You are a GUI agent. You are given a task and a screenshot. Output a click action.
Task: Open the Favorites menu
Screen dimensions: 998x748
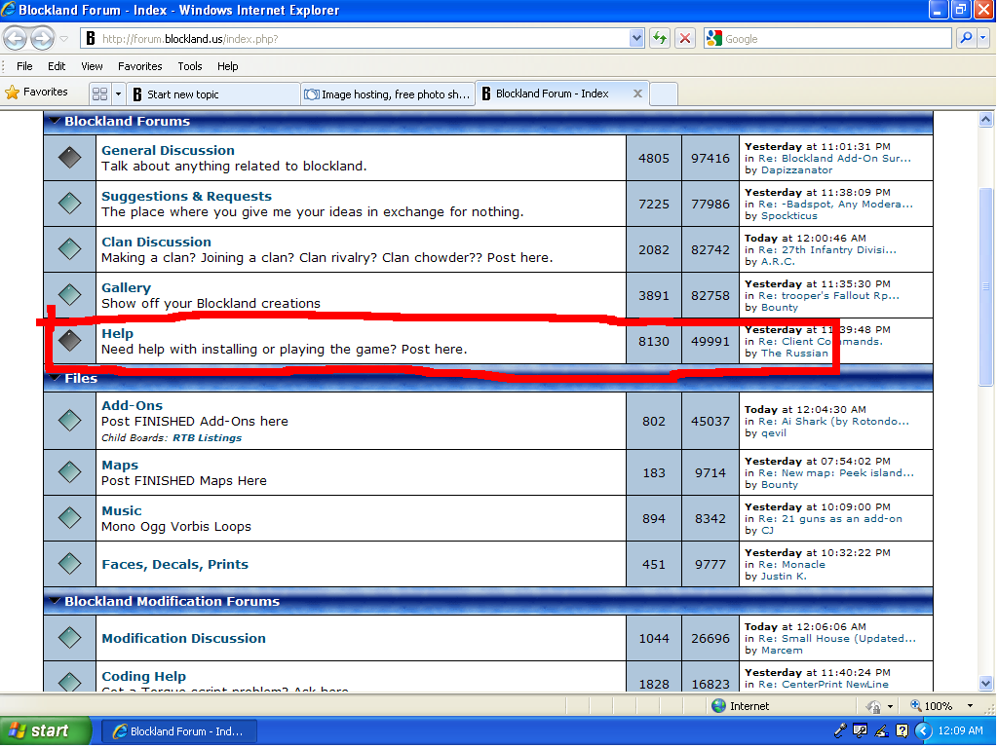(140, 66)
